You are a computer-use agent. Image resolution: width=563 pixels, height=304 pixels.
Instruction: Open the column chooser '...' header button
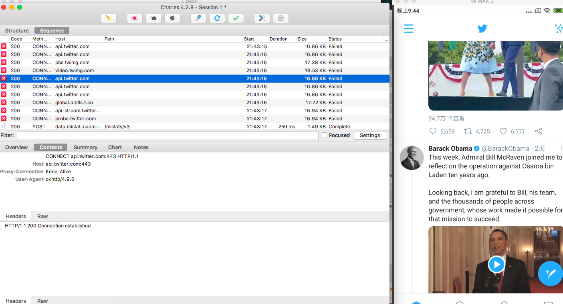click(386, 39)
